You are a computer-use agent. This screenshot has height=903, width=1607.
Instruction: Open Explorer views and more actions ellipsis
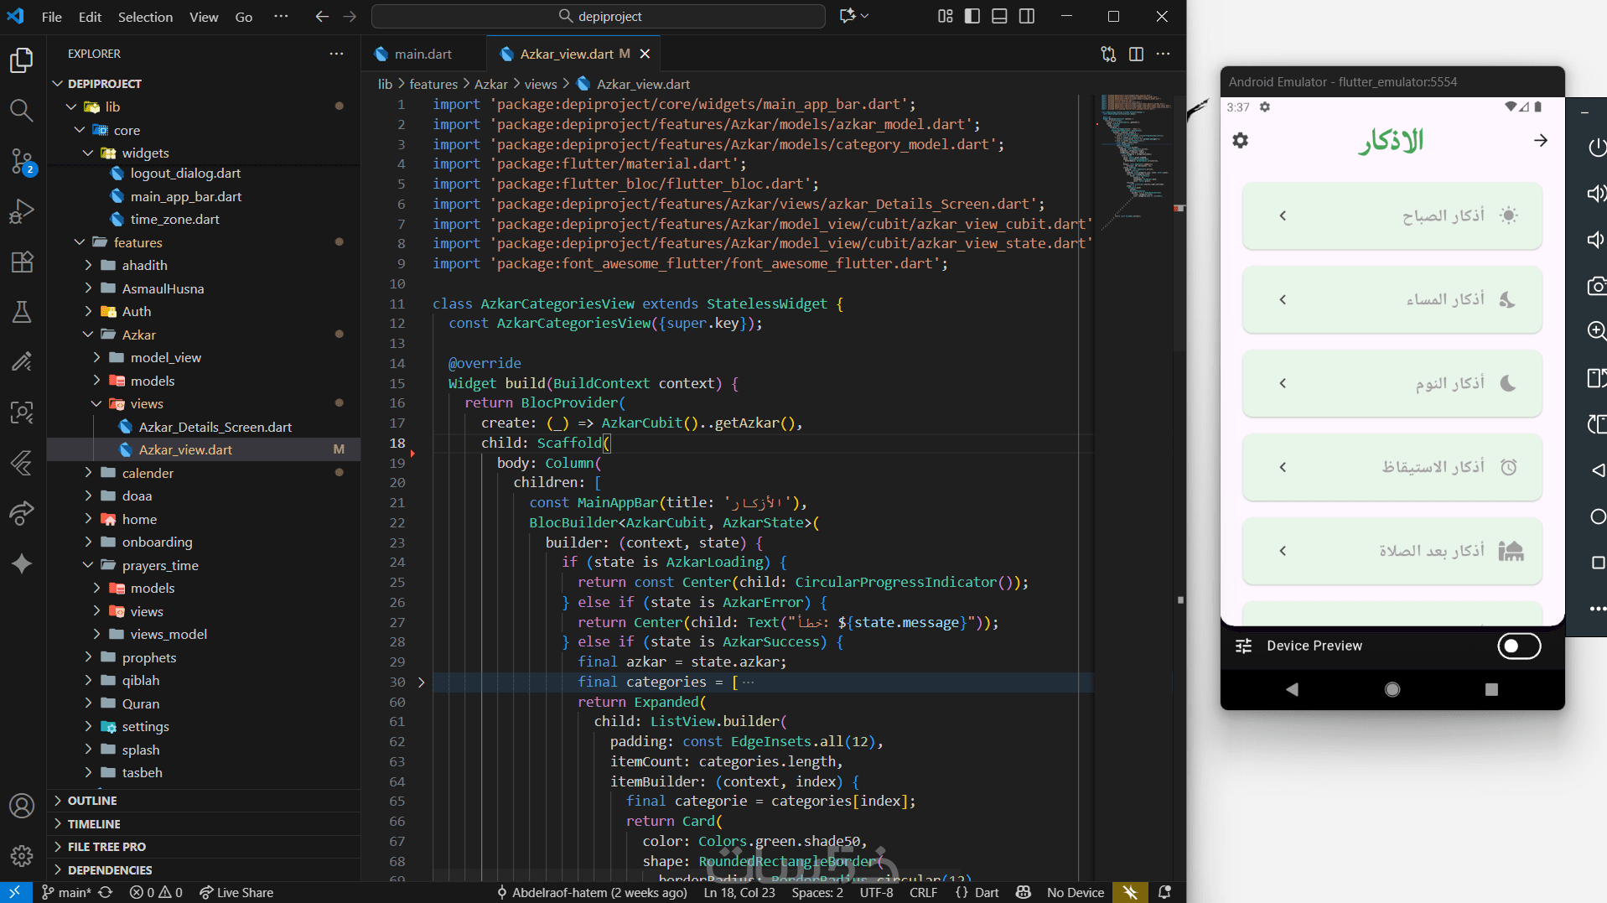pos(336,54)
